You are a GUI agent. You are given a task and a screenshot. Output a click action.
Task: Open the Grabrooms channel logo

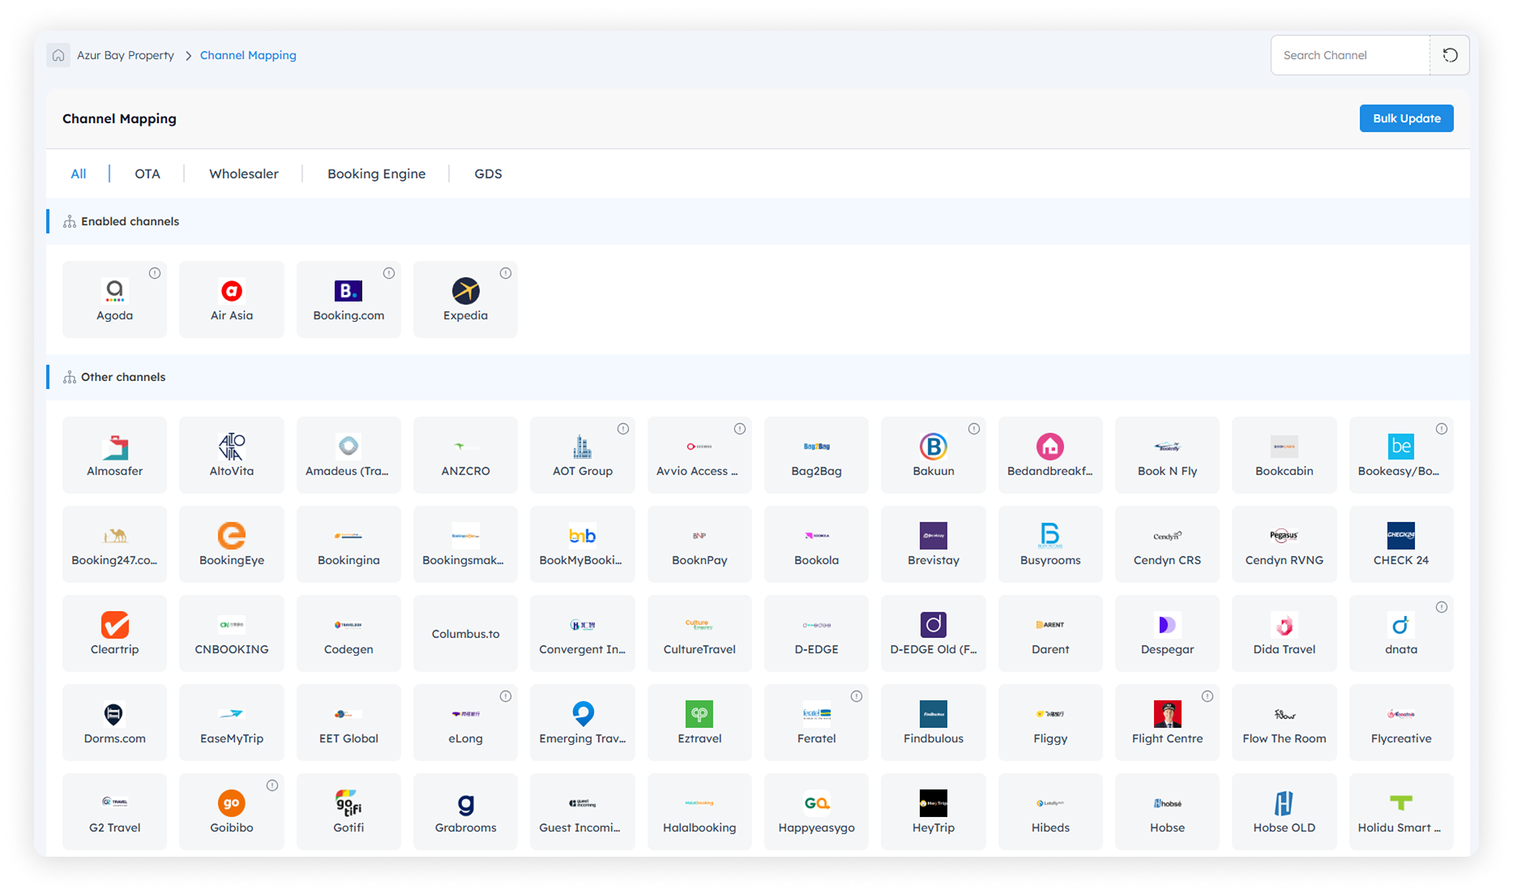(465, 802)
